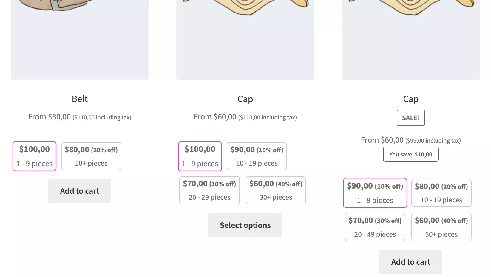Click Select options for middle Cap

tap(245, 225)
